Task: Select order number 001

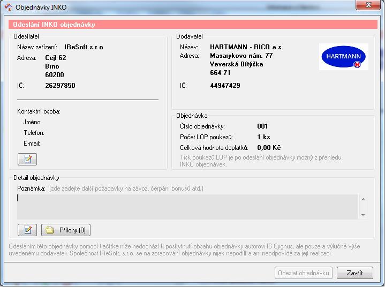Action: point(262,126)
